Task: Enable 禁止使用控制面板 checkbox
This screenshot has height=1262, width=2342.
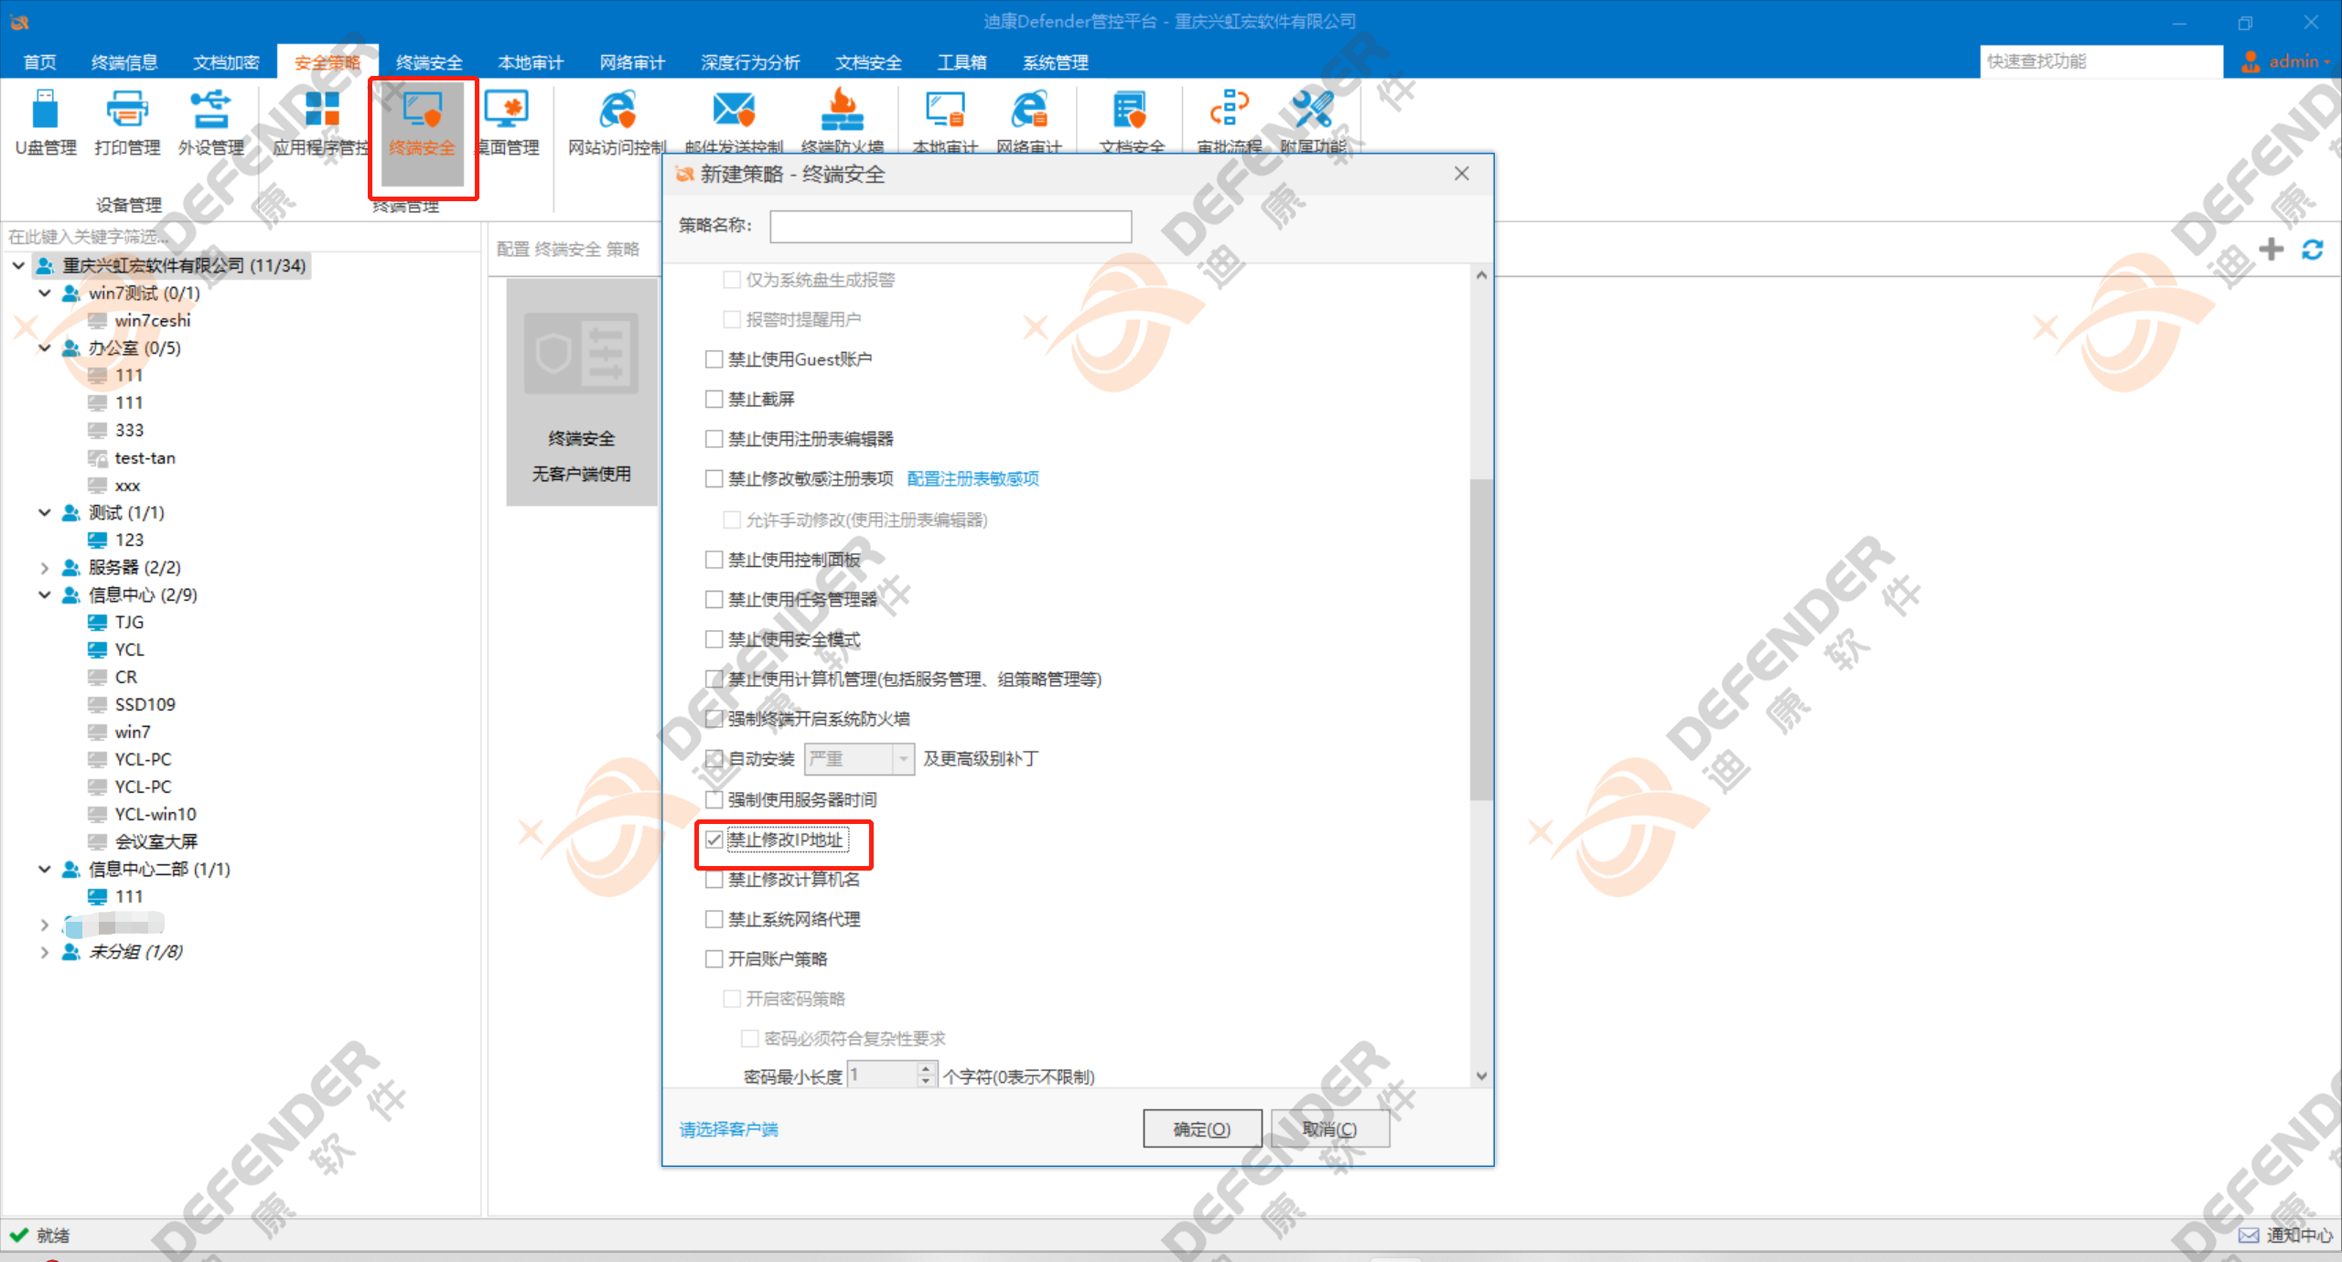Action: [x=714, y=560]
